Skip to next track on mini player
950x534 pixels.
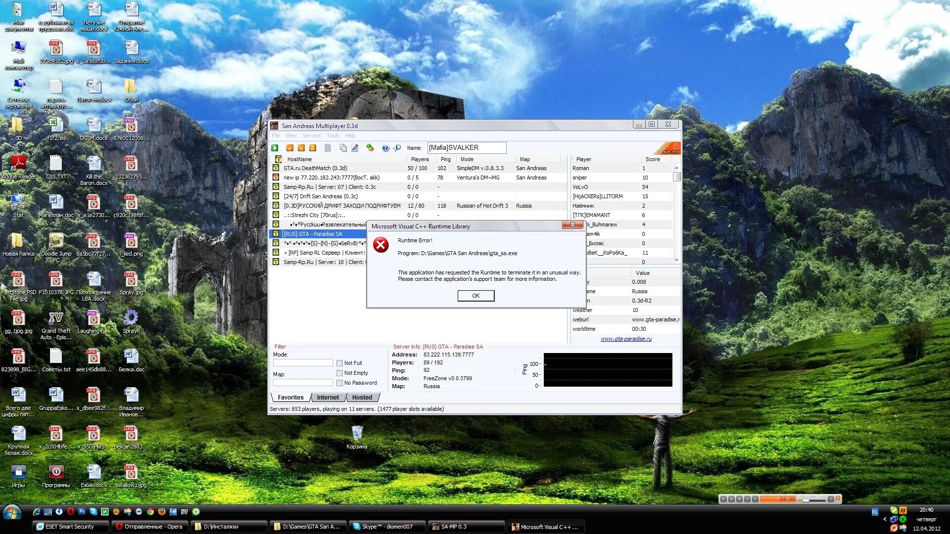[x=755, y=499]
